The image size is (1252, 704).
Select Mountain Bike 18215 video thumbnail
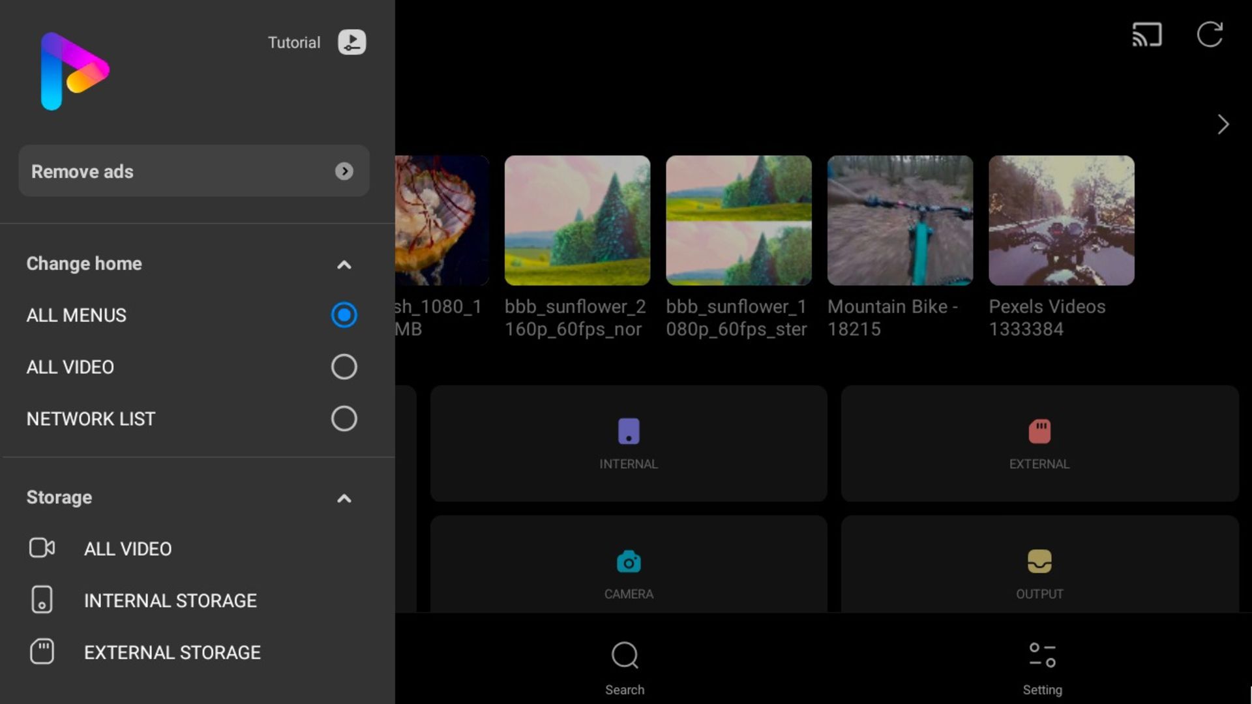pos(899,220)
